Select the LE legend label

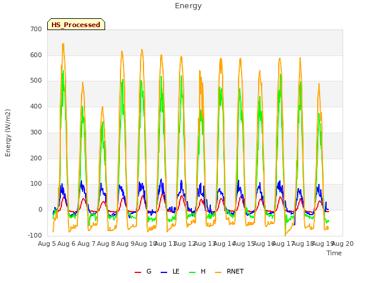[176, 271]
